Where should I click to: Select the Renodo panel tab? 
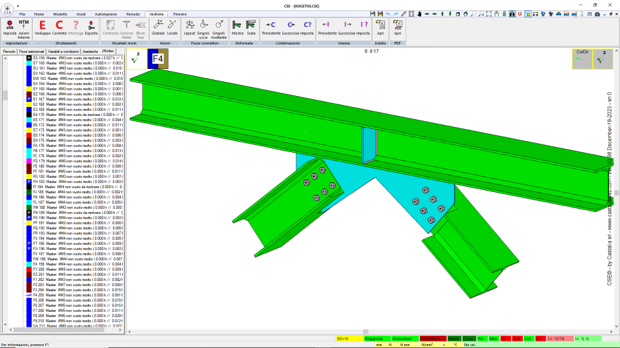(9, 52)
